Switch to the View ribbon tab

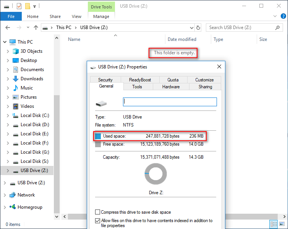(x=77, y=16)
